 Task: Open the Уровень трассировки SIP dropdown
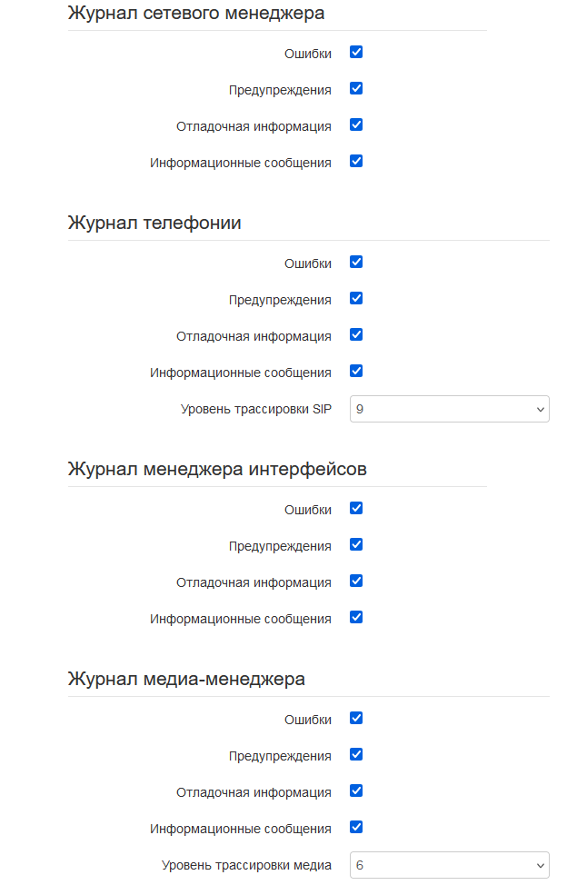point(450,409)
